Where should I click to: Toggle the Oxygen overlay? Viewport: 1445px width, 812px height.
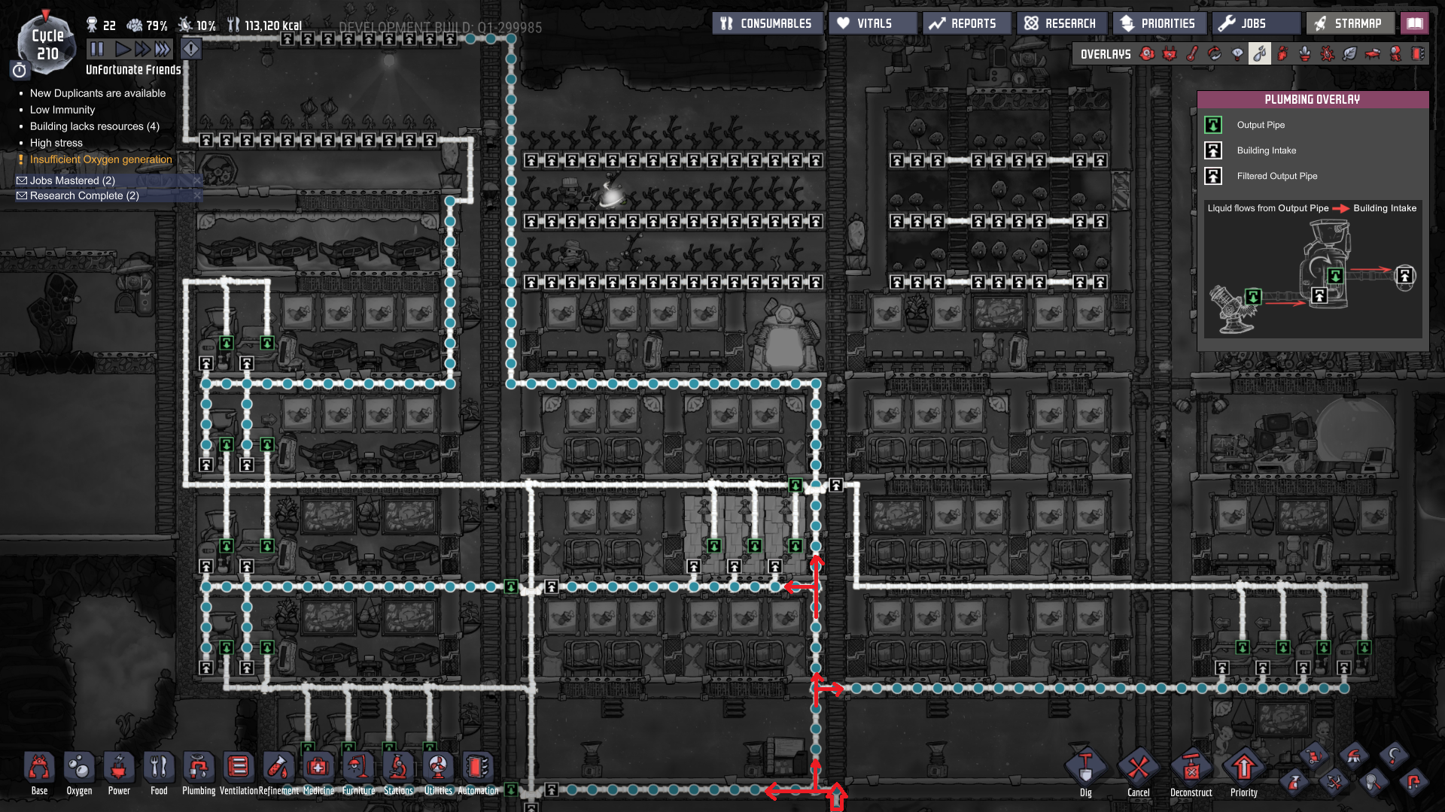click(1147, 54)
